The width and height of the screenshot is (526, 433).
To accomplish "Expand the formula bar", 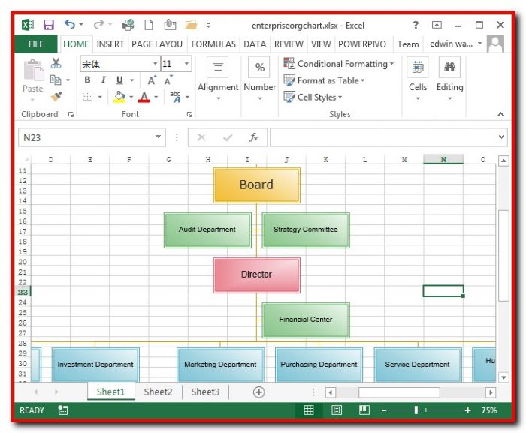I will [x=501, y=137].
